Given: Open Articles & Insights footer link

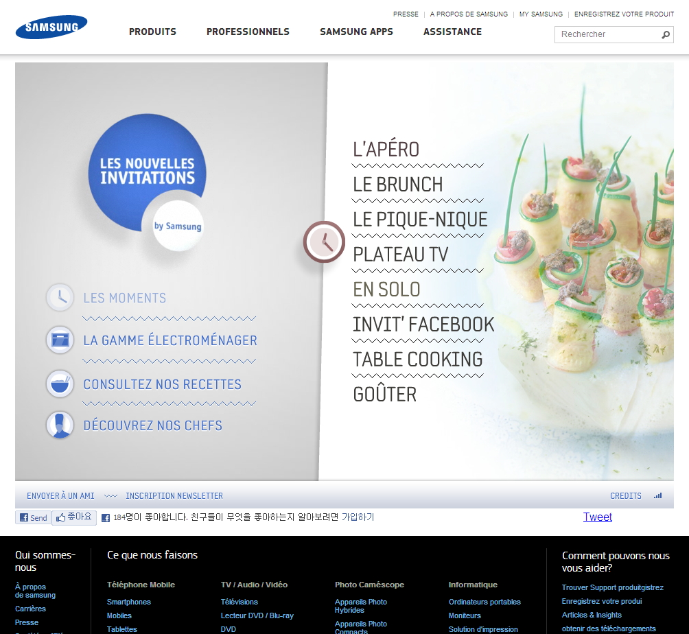Looking at the screenshot, I should pyautogui.click(x=592, y=615).
